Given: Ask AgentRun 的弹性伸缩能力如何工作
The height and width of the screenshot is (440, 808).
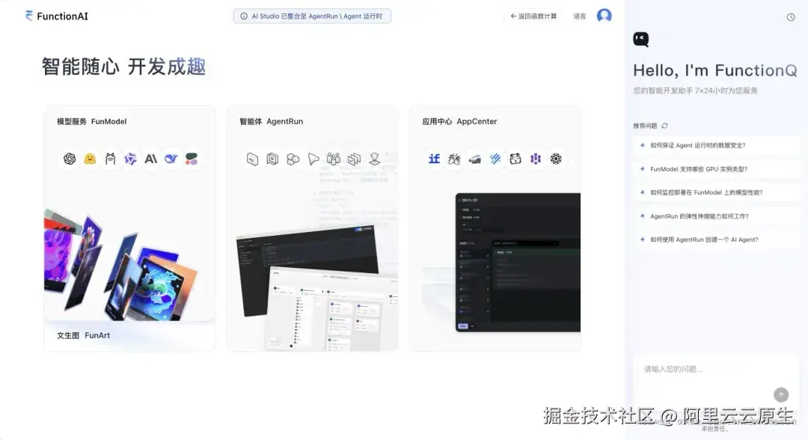Looking at the screenshot, I should coord(716,216).
